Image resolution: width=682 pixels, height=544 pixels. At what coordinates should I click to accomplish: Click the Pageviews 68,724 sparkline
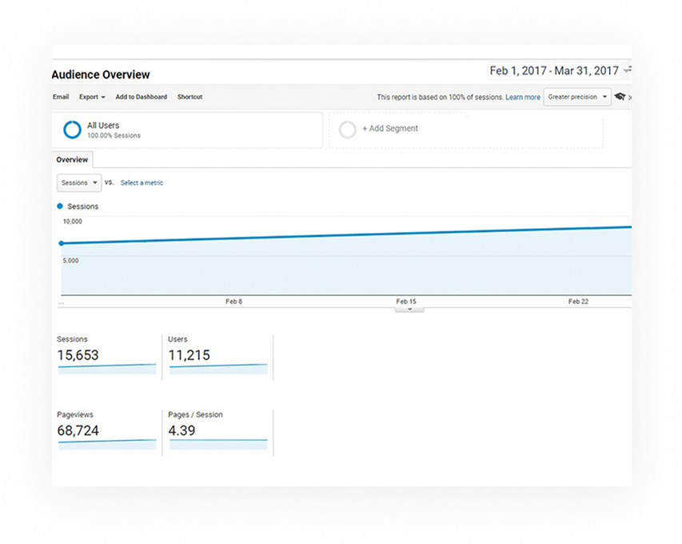[x=107, y=444]
